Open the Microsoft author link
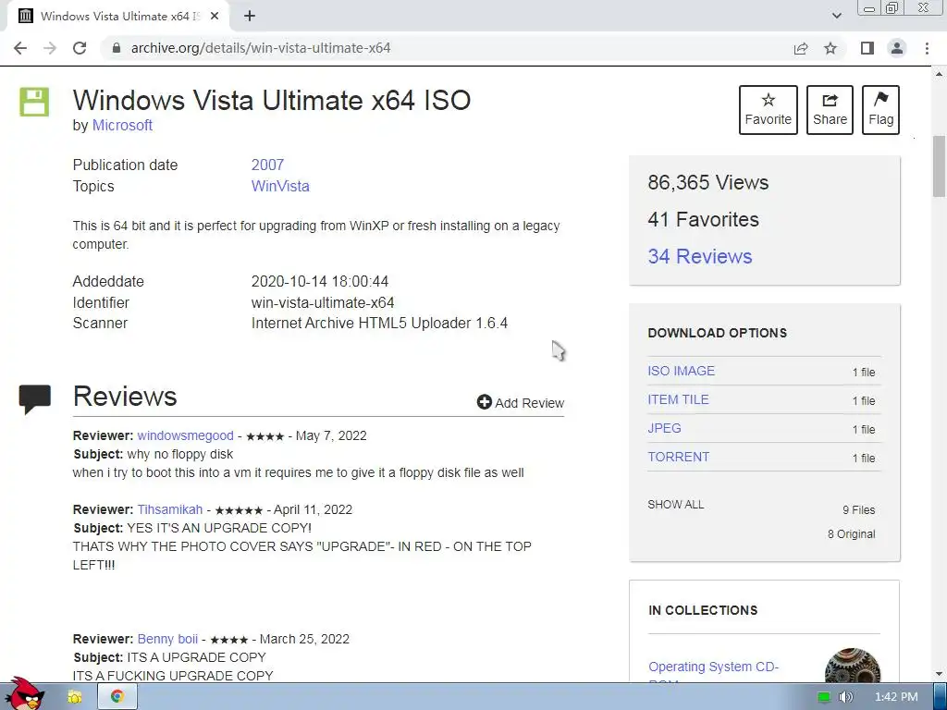This screenshot has width=947, height=710. point(122,126)
